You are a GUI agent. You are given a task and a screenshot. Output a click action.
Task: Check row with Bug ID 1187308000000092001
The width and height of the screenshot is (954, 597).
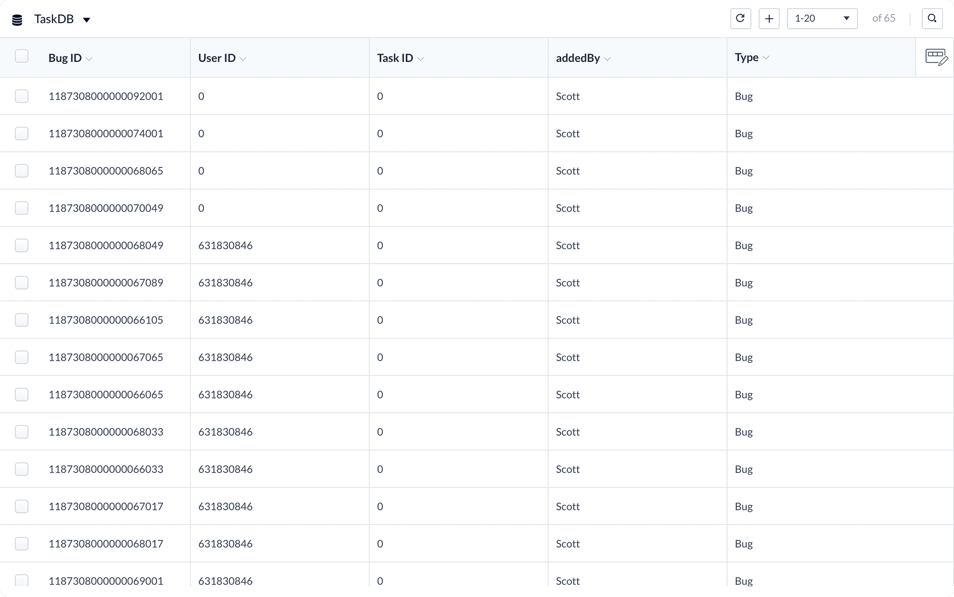pyautogui.click(x=22, y=96)
